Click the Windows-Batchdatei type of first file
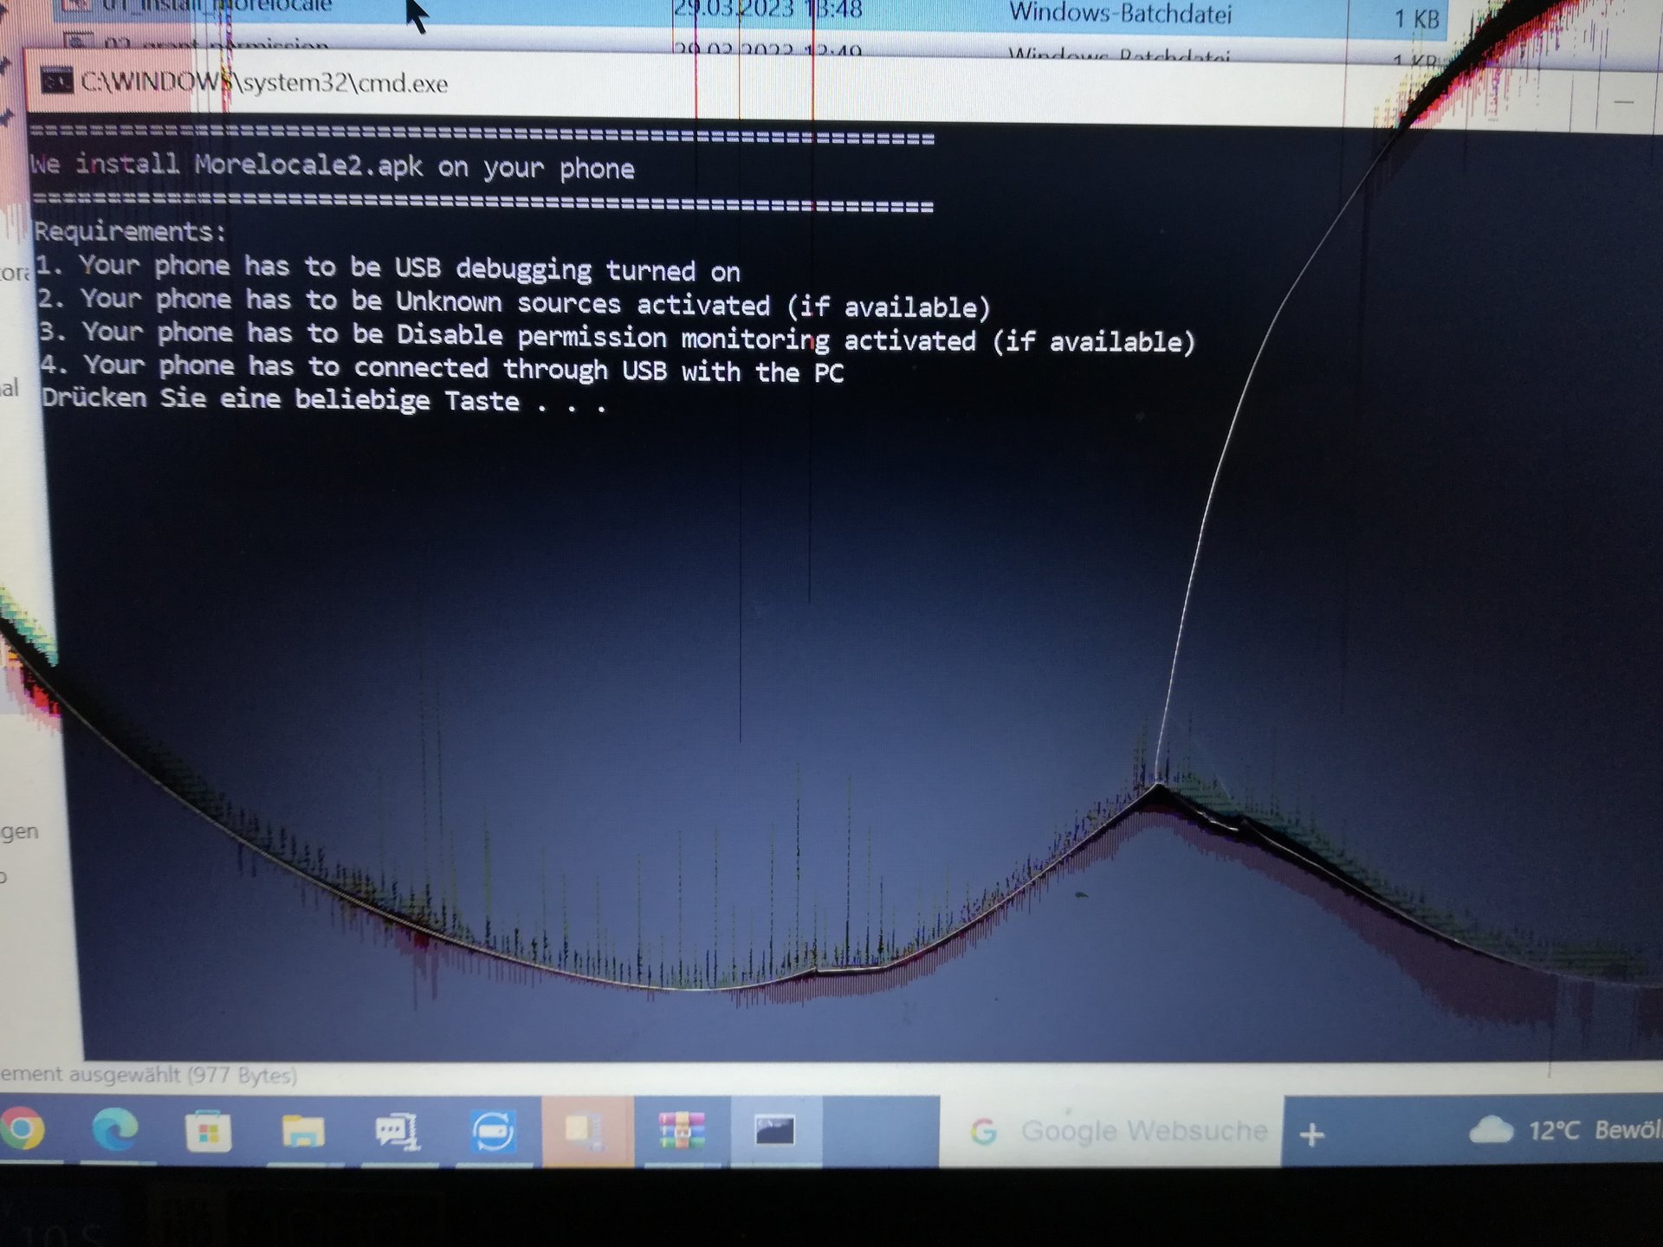This screenshot has width=1663, height=1247. tap(1120, 13)
